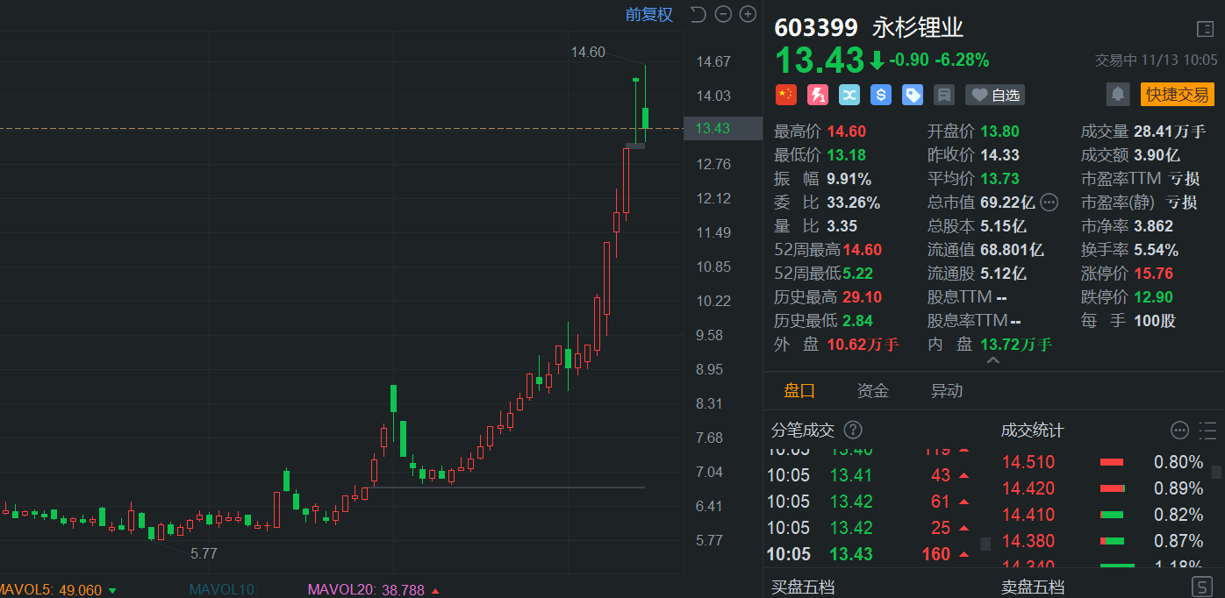Click the current price 13.43 header
The image size is (1225, 598).
pos(820,60)
